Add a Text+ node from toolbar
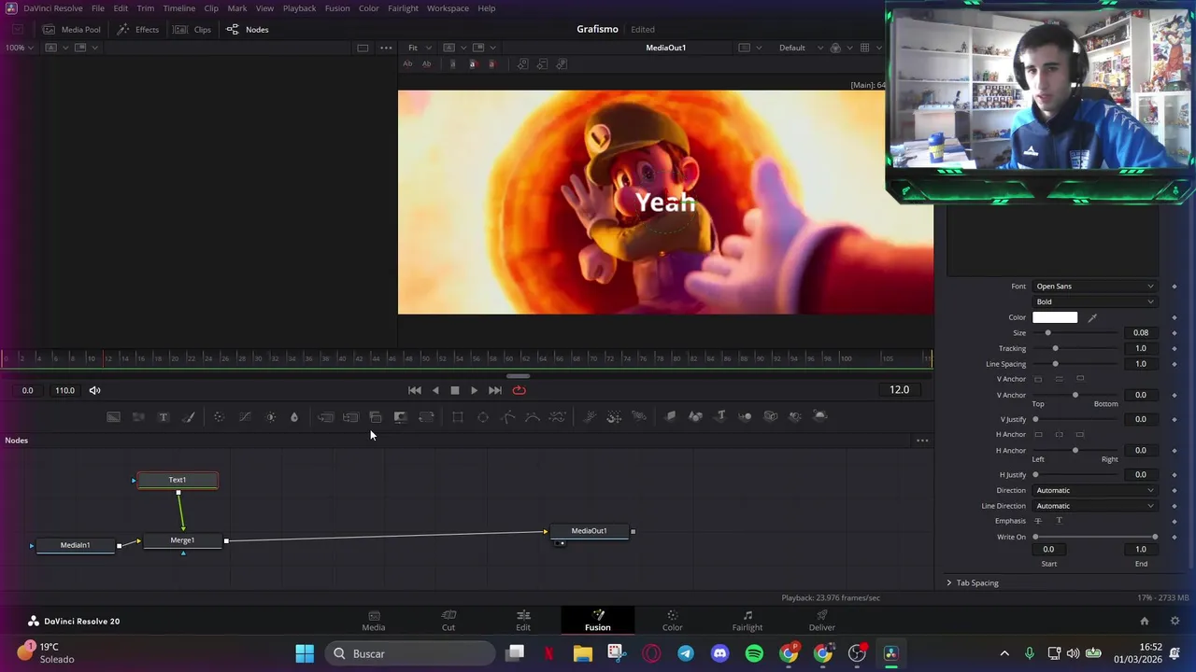The width and height of the screenshot is (1196, 672). coord(164,417)
